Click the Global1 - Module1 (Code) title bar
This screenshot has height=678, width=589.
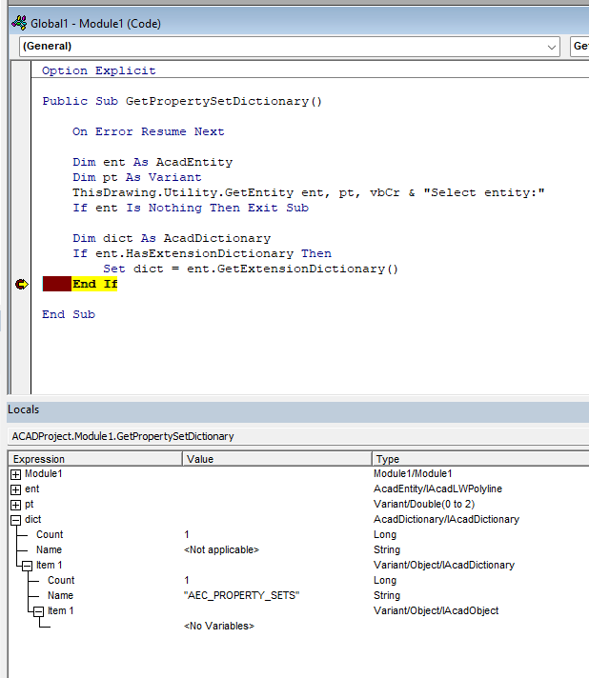coord(298,24)
